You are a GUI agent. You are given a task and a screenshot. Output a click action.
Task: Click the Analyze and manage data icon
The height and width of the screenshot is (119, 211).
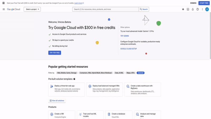click(x=137, y=114)
